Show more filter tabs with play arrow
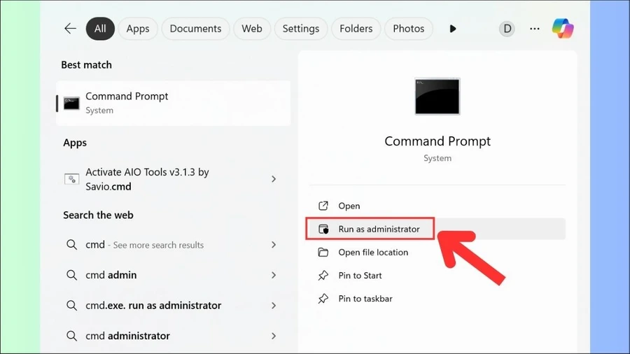The width and height of the screenshot is (630, 354). click(x=453, y=29)
